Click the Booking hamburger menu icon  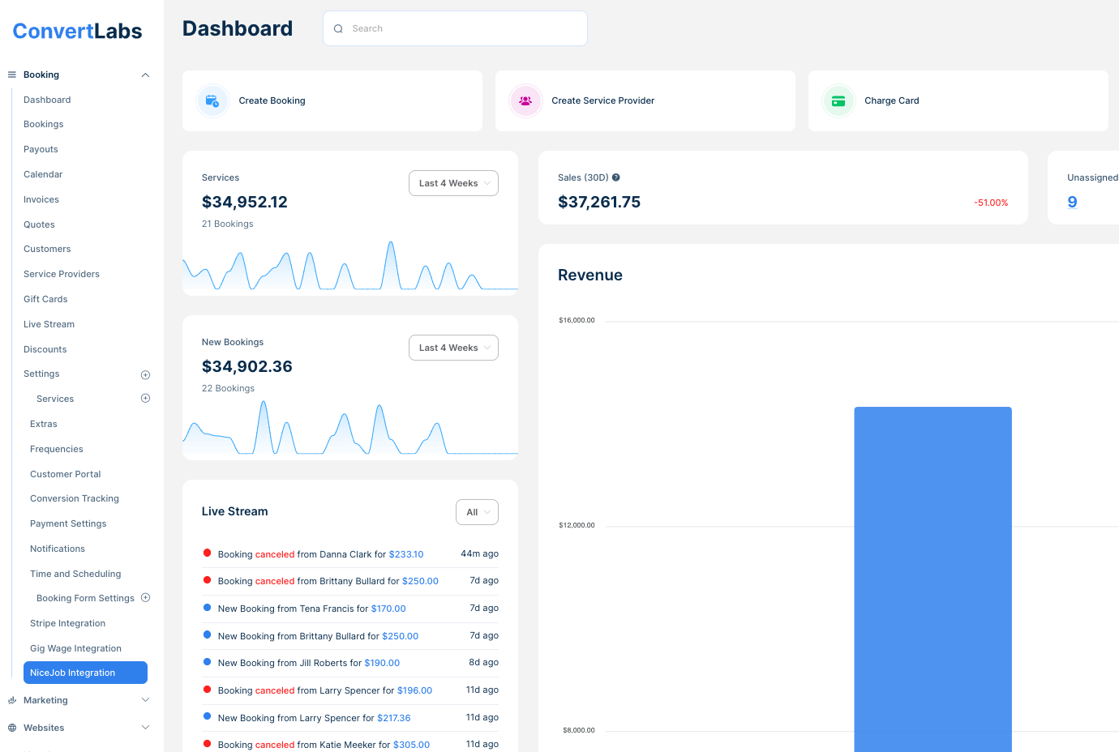(12, 75)
